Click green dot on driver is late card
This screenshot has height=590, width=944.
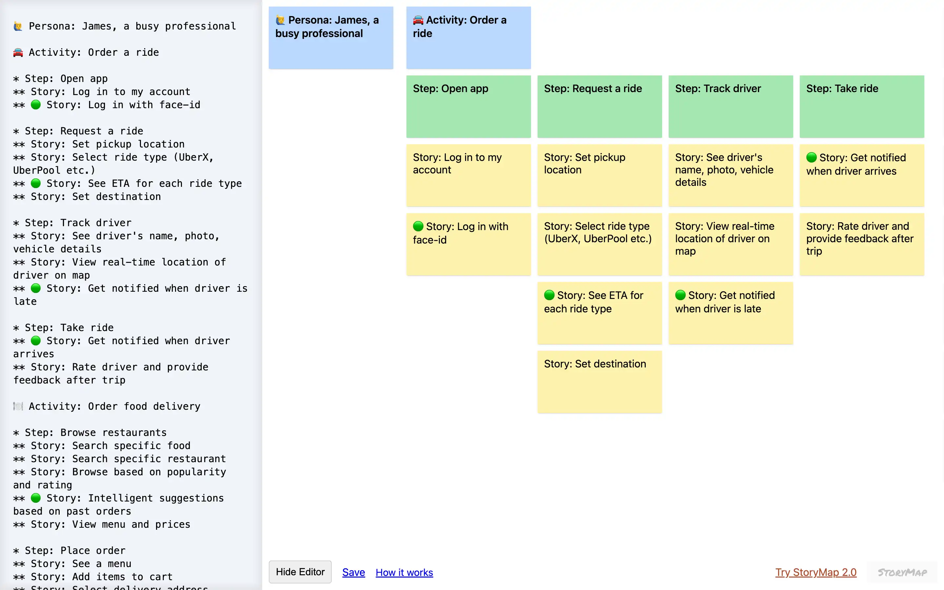coord(680,295)
